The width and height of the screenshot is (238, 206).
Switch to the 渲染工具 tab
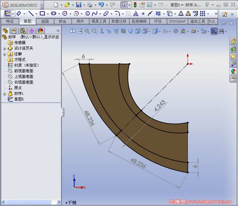coord(198,21)
